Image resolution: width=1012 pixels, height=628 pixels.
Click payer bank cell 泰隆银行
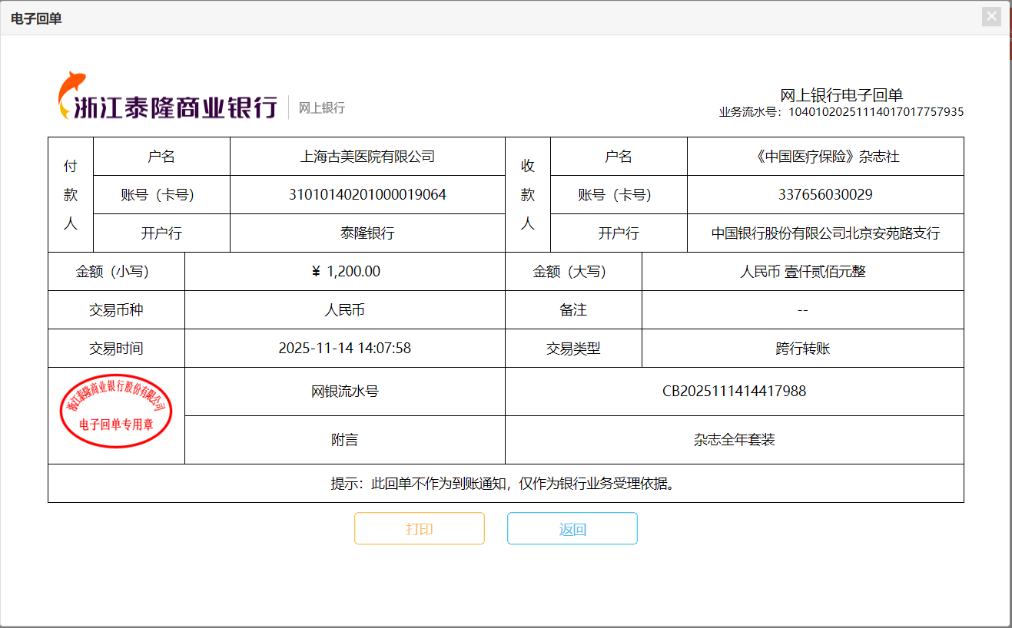pyautogui.click(x=367, y=233)
